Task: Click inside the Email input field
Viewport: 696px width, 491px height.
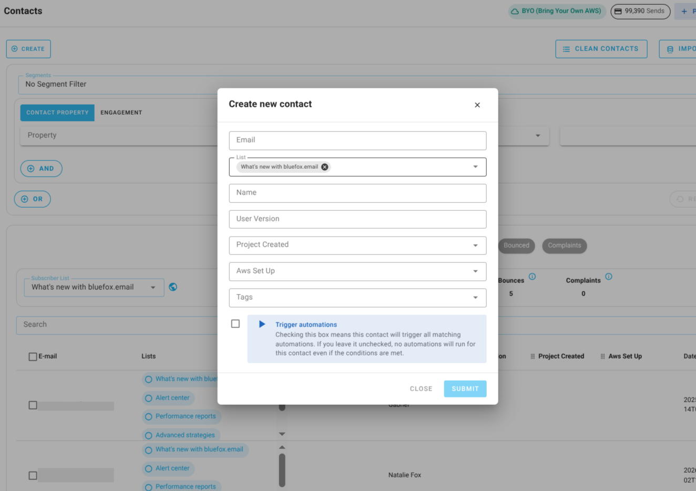Action: (x=357, y=140)
